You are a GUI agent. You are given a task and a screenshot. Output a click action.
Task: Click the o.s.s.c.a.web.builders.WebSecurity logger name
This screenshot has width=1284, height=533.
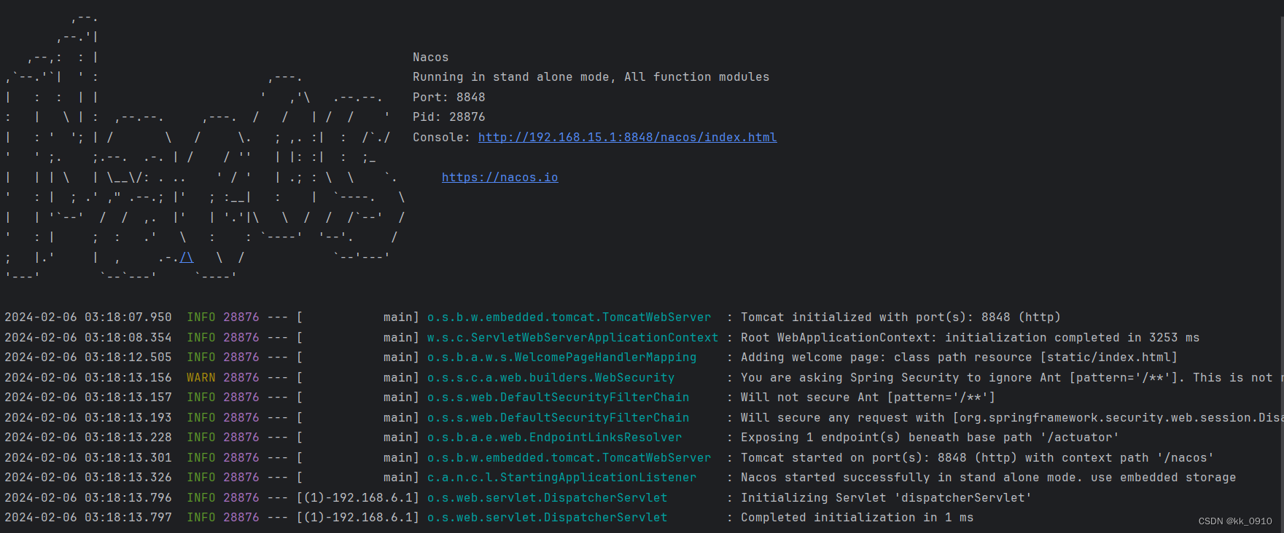(x=551, y=378)
